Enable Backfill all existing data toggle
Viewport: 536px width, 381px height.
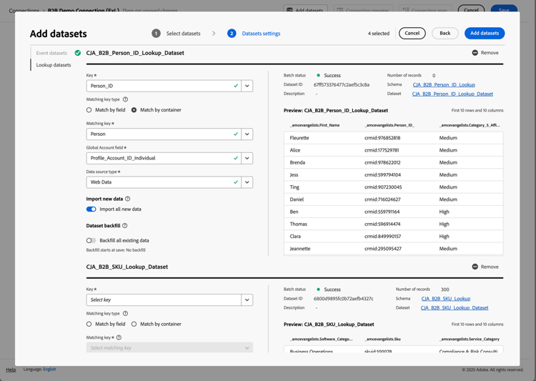[x=91, y=241]
